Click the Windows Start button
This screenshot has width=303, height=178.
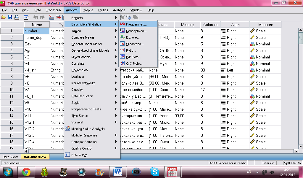pyautogui.click(x=8, y=172)
